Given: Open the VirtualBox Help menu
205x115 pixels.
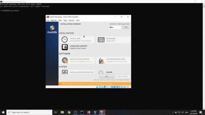Looking at the screenshot, I should tap(78, 20).
